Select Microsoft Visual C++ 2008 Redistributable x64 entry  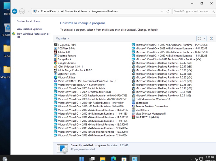click(x=91, y=96)
